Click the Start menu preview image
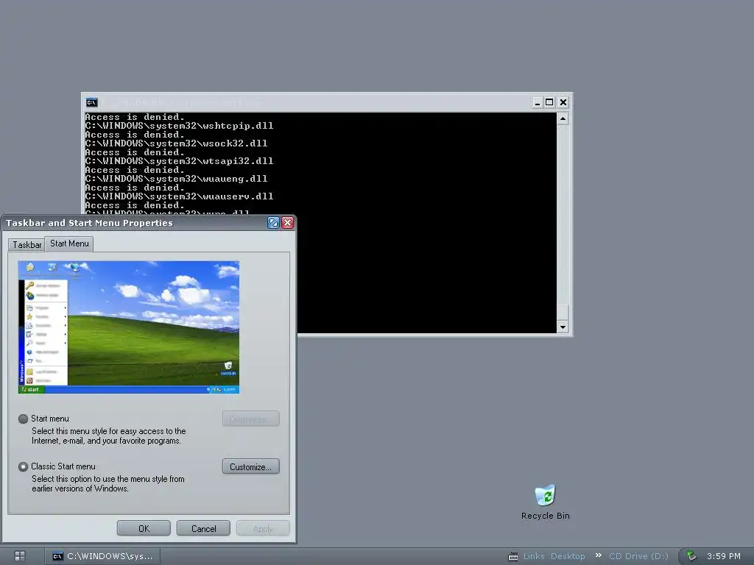The width and height of the screenshot is (754, 565). [x=129, y=327]
